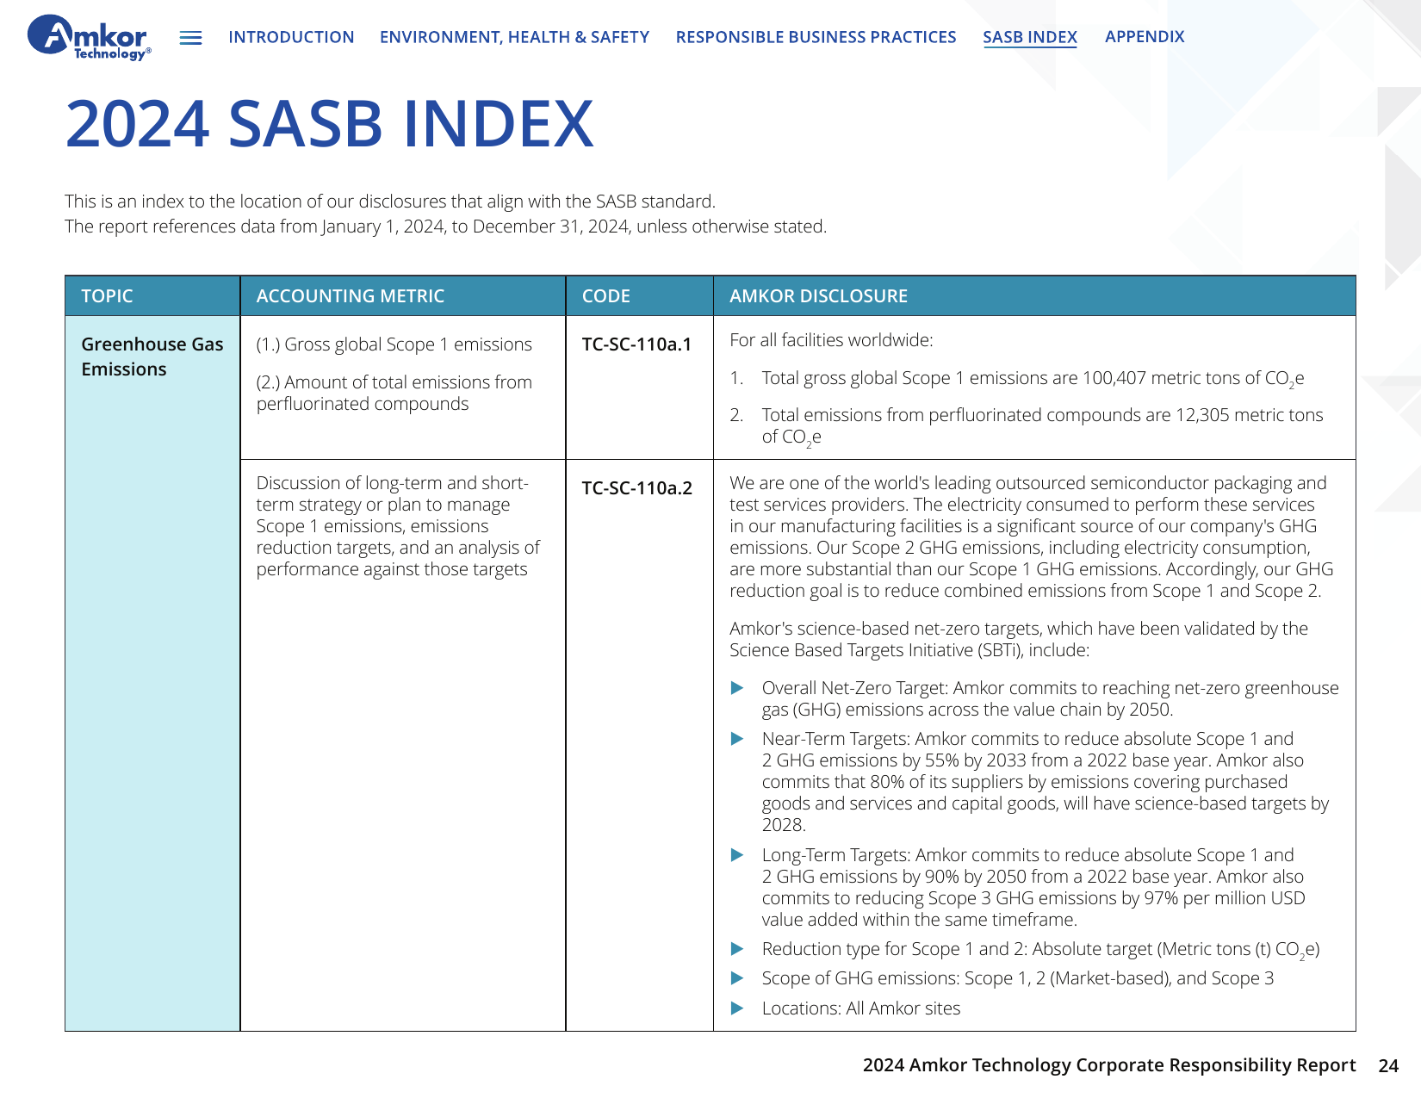
Task: Click bullet arrow beside Overall Net-Zero Target
Action: click(737, 688)
